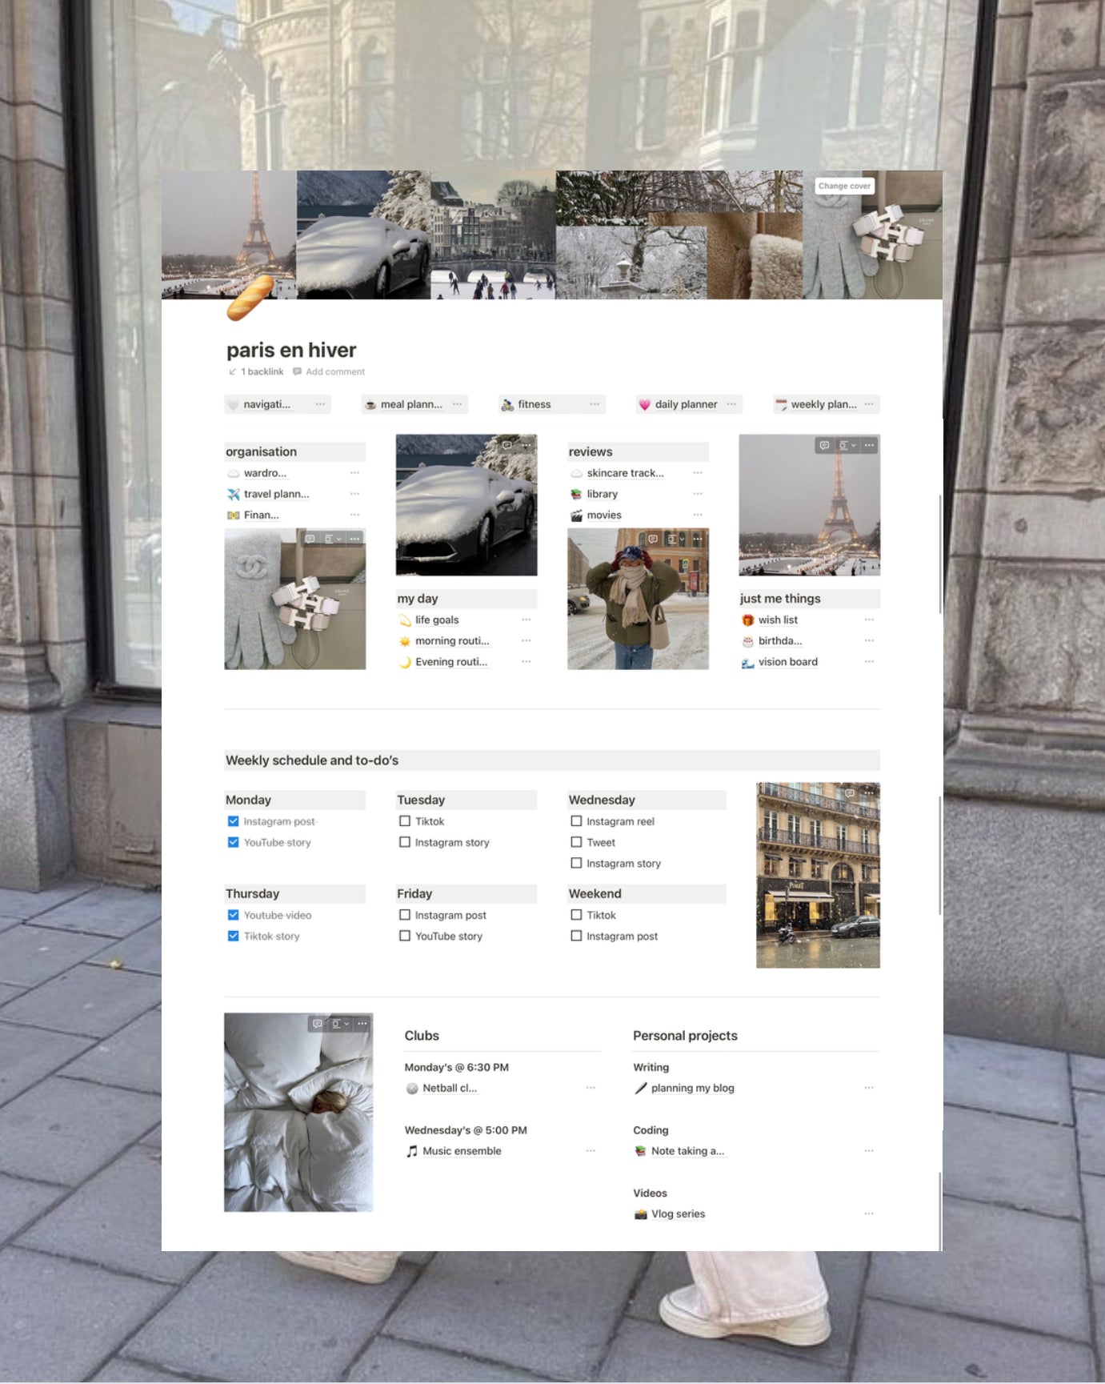Click Add comment under page title

pos(334,371)
